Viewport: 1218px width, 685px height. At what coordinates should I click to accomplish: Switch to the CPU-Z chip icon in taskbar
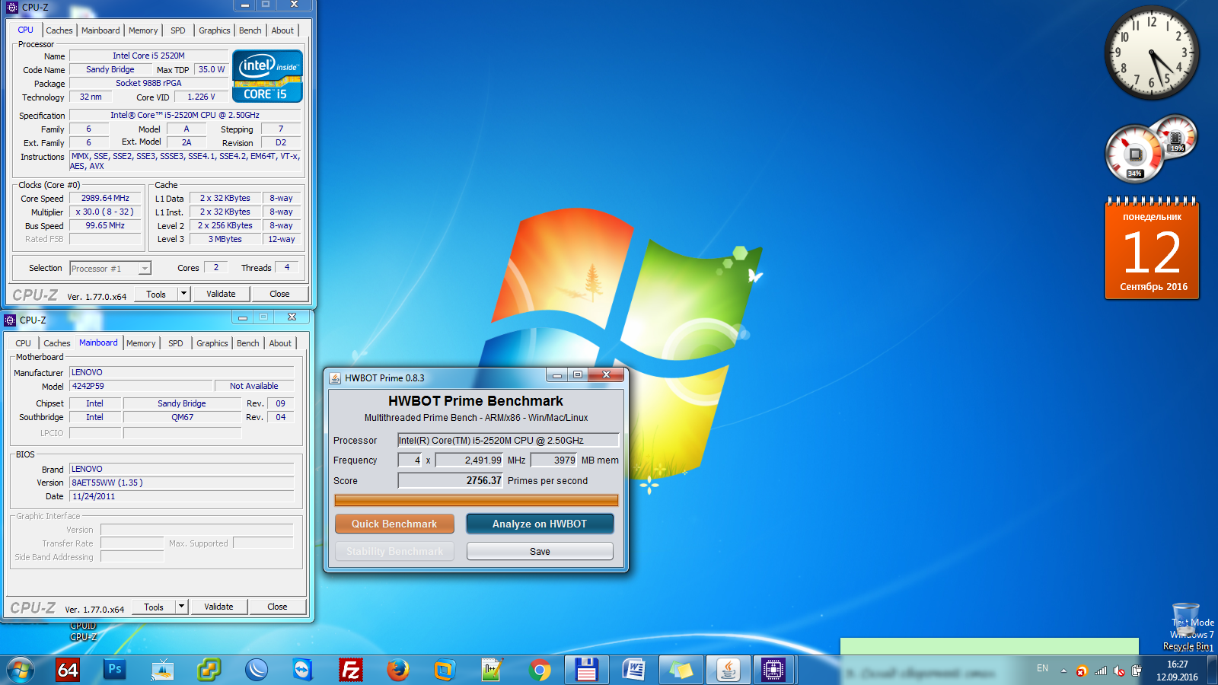pyautogui.click(x=773, y=670)
